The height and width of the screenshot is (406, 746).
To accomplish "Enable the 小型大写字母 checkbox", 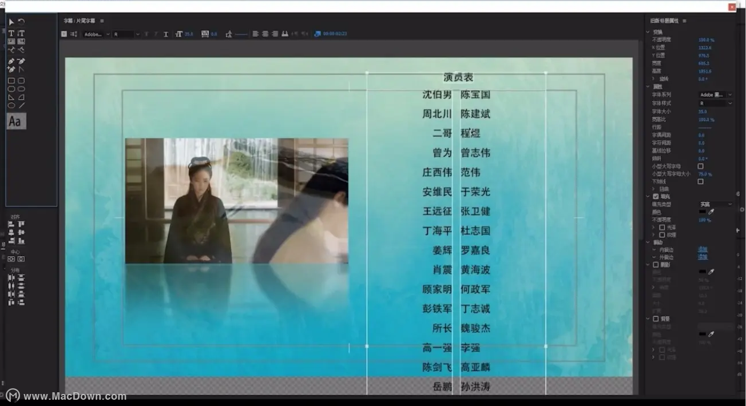I will pyautogui.click(x=701, y=166).
